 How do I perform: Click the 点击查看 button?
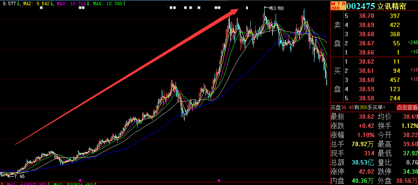coord(407,107)
